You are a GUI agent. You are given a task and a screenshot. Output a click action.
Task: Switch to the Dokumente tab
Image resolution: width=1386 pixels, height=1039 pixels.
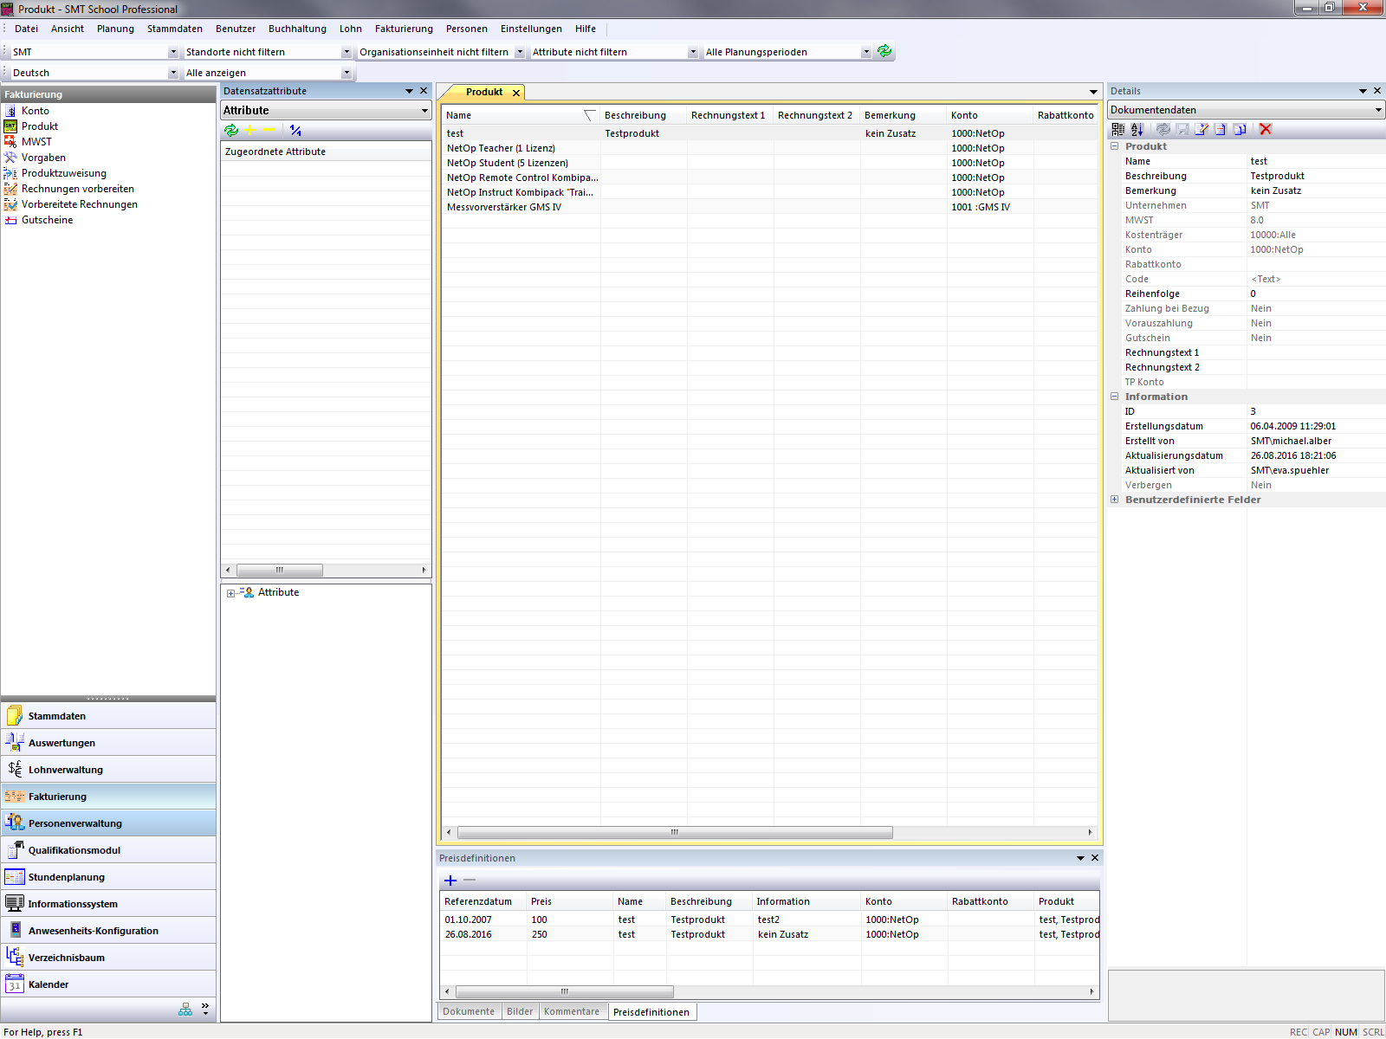469,1011
